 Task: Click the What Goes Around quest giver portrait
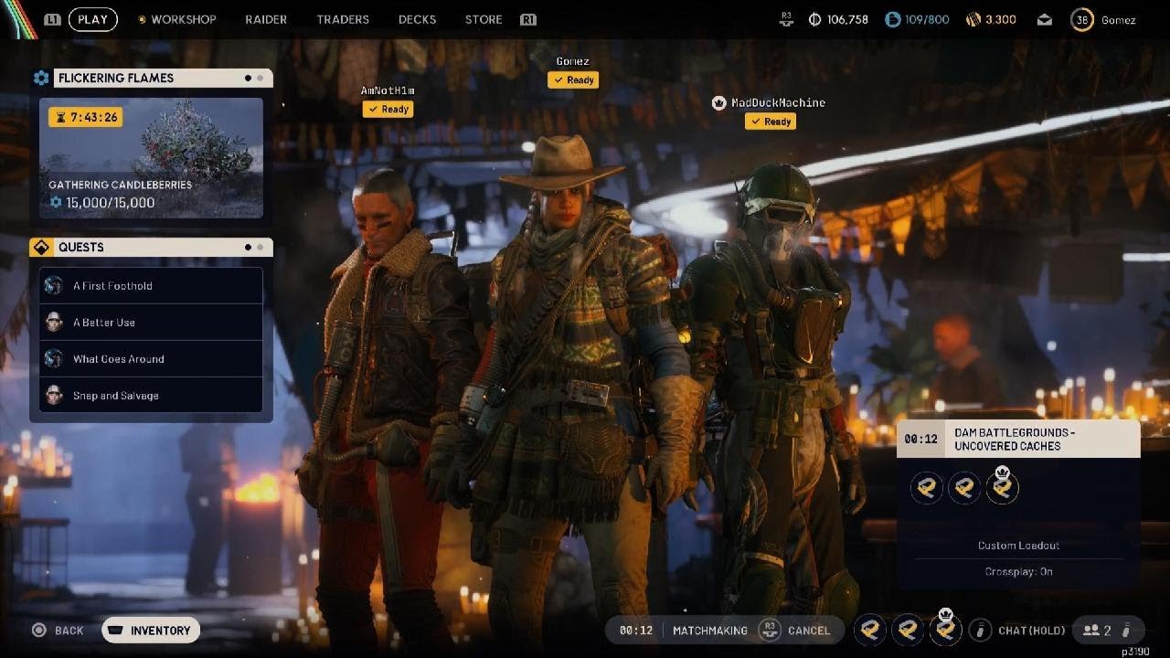coord(54,358)
